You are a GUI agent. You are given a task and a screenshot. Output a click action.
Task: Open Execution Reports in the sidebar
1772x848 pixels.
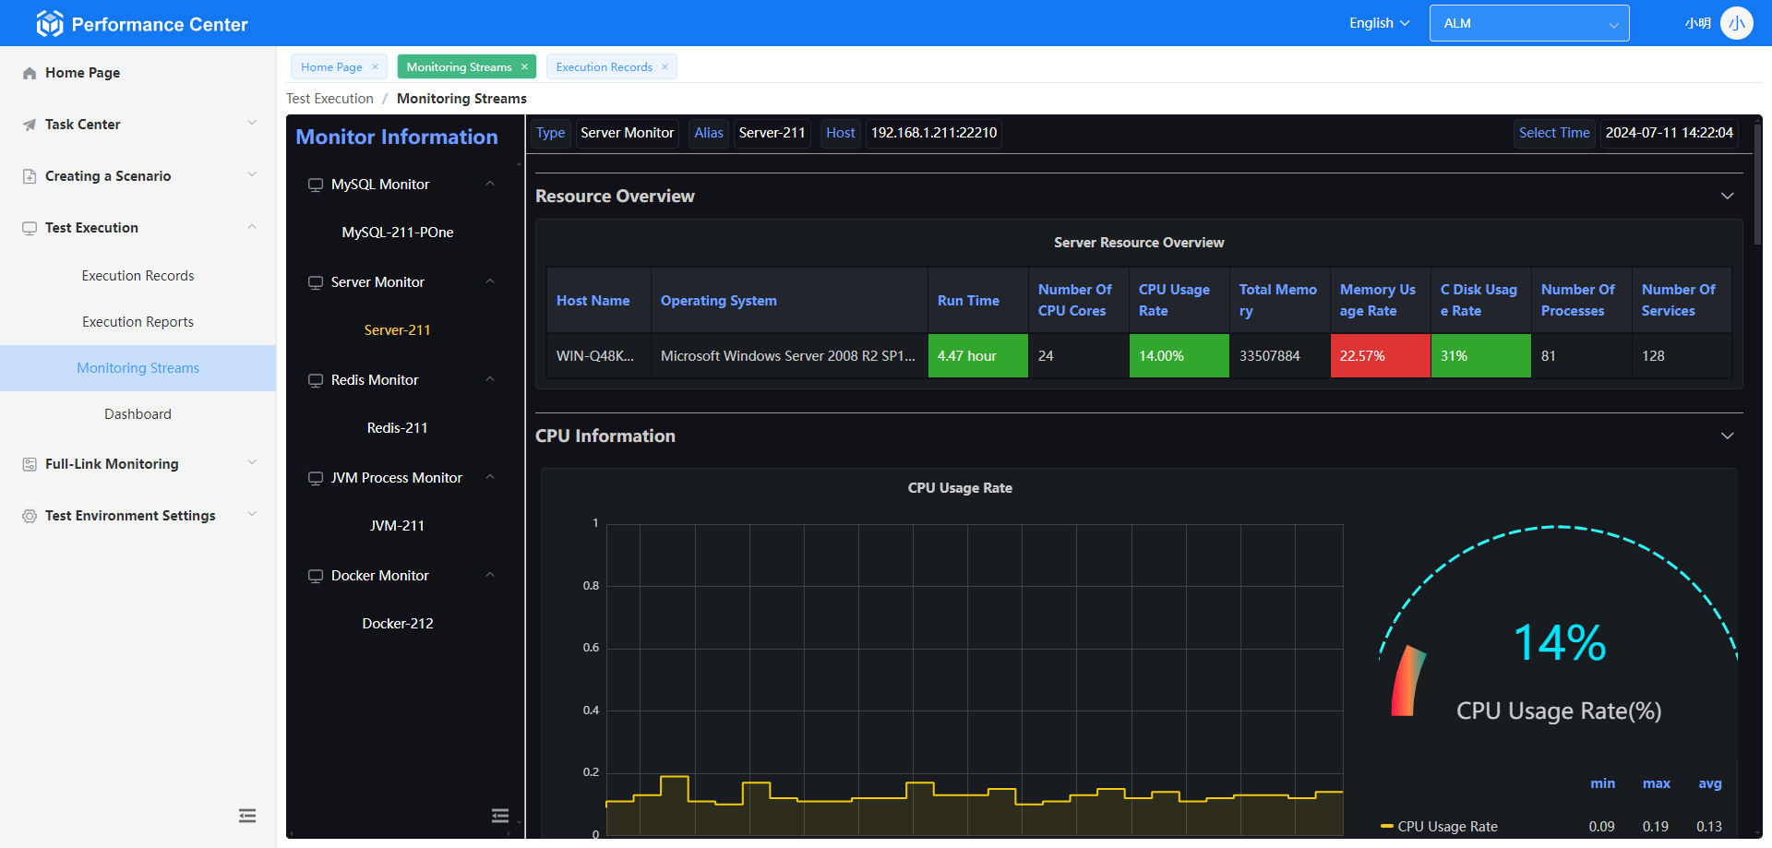[x=138, y=322]
